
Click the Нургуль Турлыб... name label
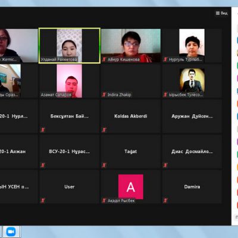186,59
